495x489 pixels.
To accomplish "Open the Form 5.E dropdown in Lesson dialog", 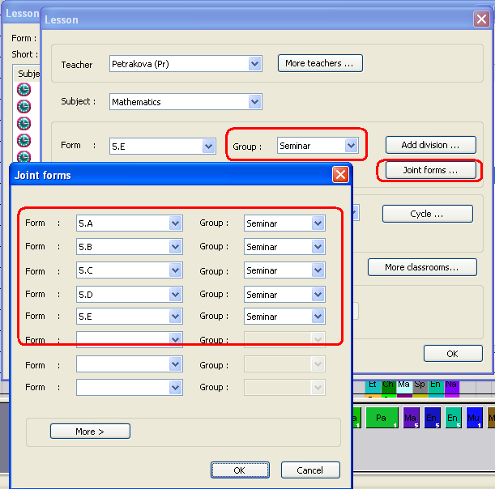I will [x=209, y=146].
